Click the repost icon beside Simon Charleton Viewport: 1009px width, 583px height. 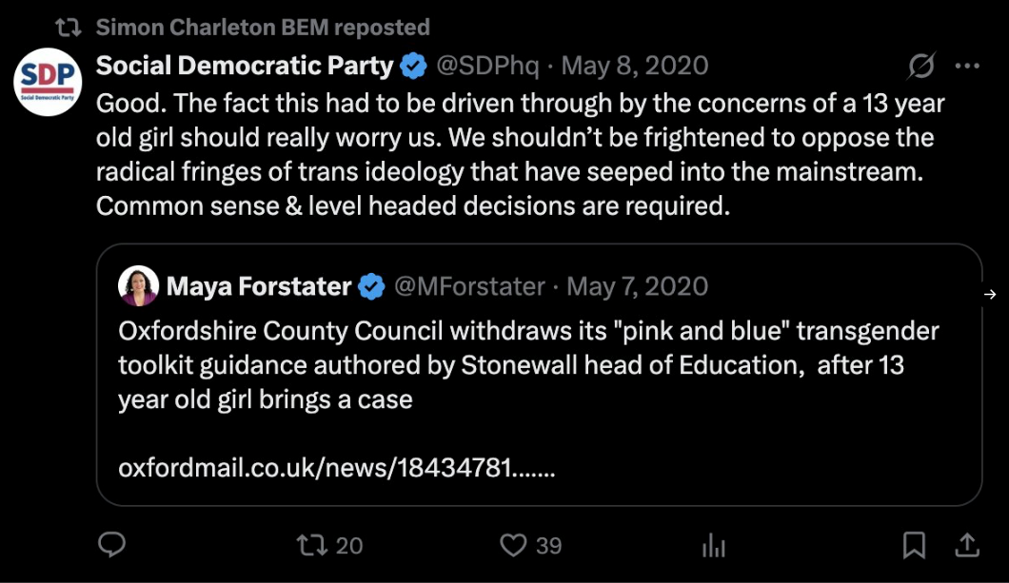click(x=69, y=27)
